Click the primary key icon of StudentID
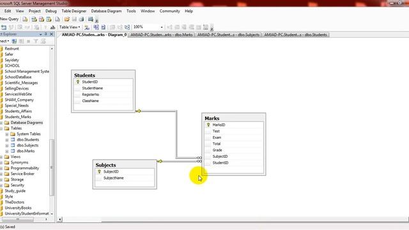The width and height of the screenshot is (409, 230). [x=78, y=82]
